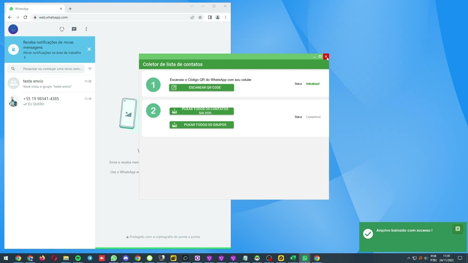Open WhatsApp Status icon
Image resolution: width=468 pixels, height=263 pixels.
click(62, 29)
